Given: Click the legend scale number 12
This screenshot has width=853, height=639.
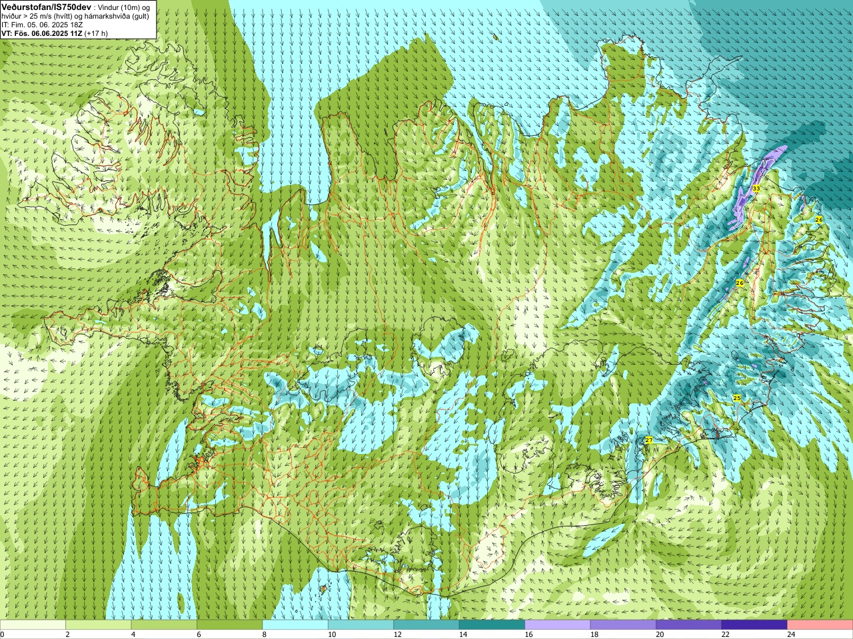Looking at the screenshot, I should (397, 634).
